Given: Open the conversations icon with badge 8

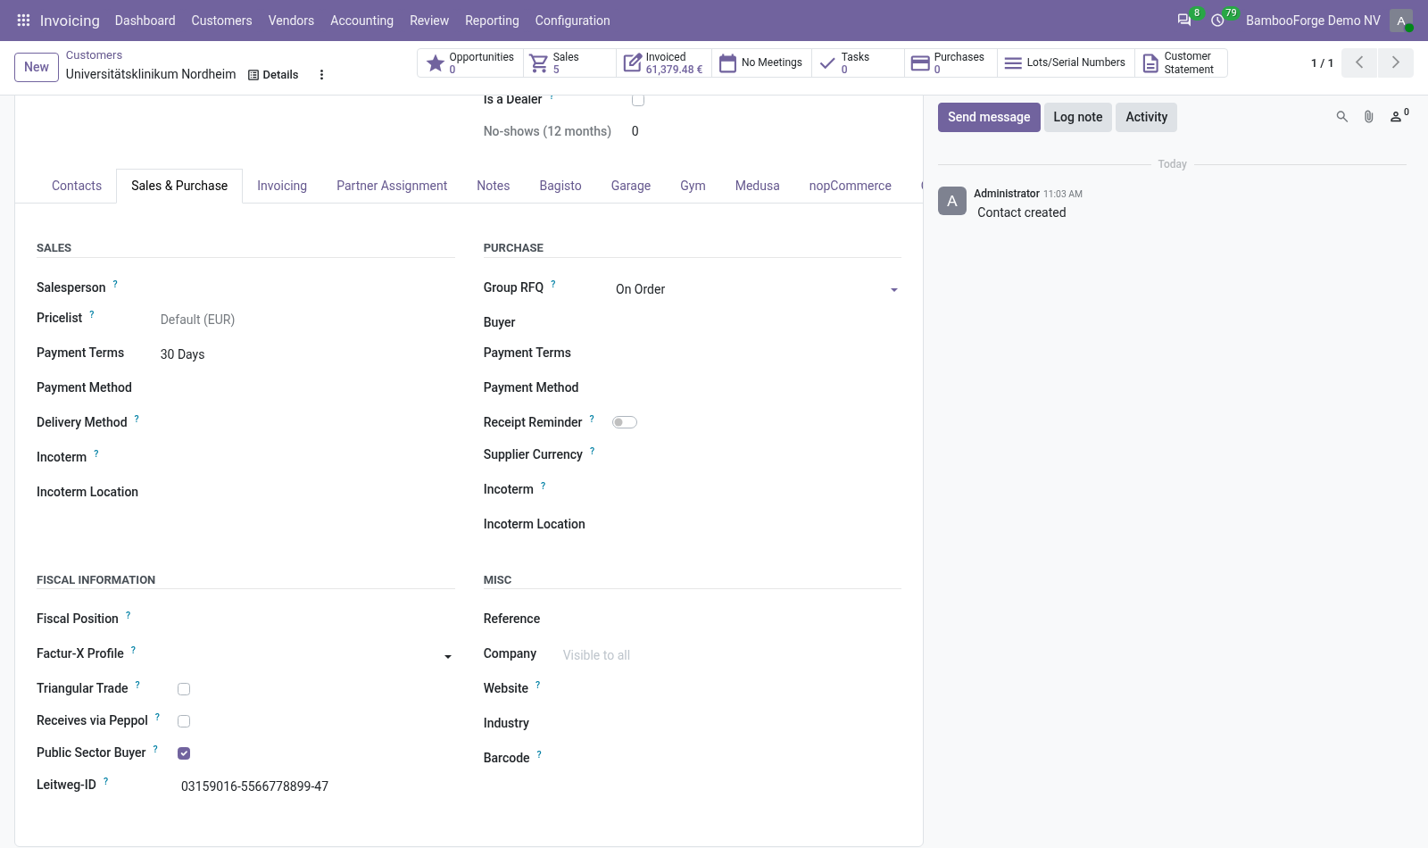Looking at the screenshot, I should click(1184, 20).
